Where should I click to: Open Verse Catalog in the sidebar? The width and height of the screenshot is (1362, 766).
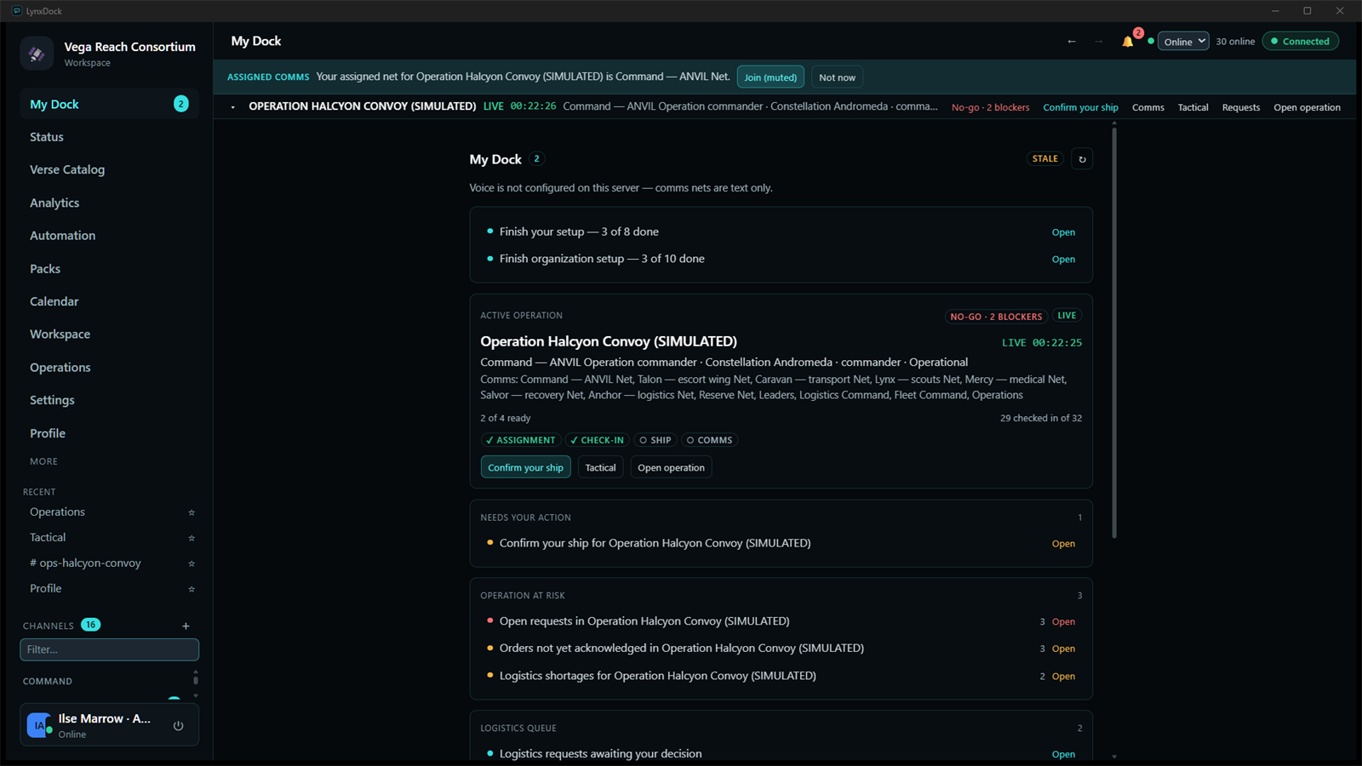coord(109,169)
